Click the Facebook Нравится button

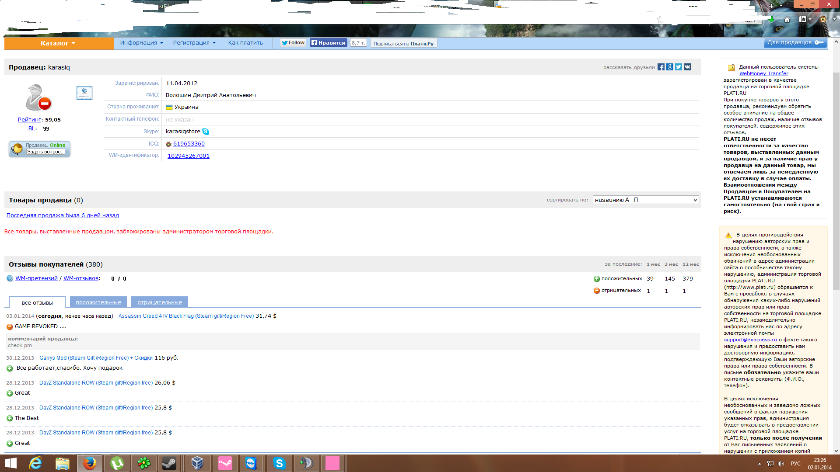(329, 43)
